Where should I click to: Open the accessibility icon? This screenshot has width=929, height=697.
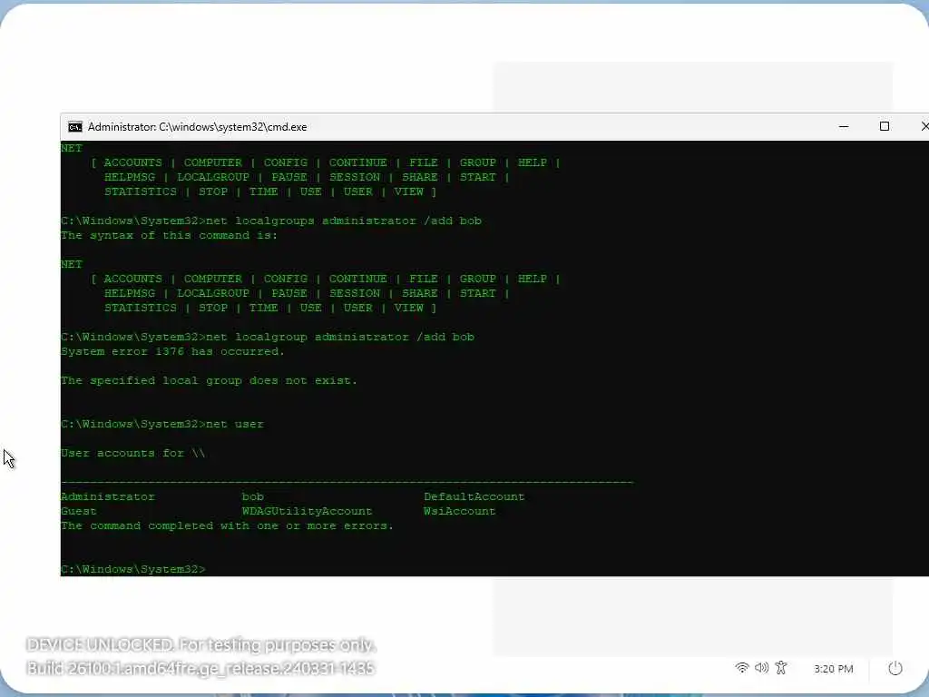781,668
